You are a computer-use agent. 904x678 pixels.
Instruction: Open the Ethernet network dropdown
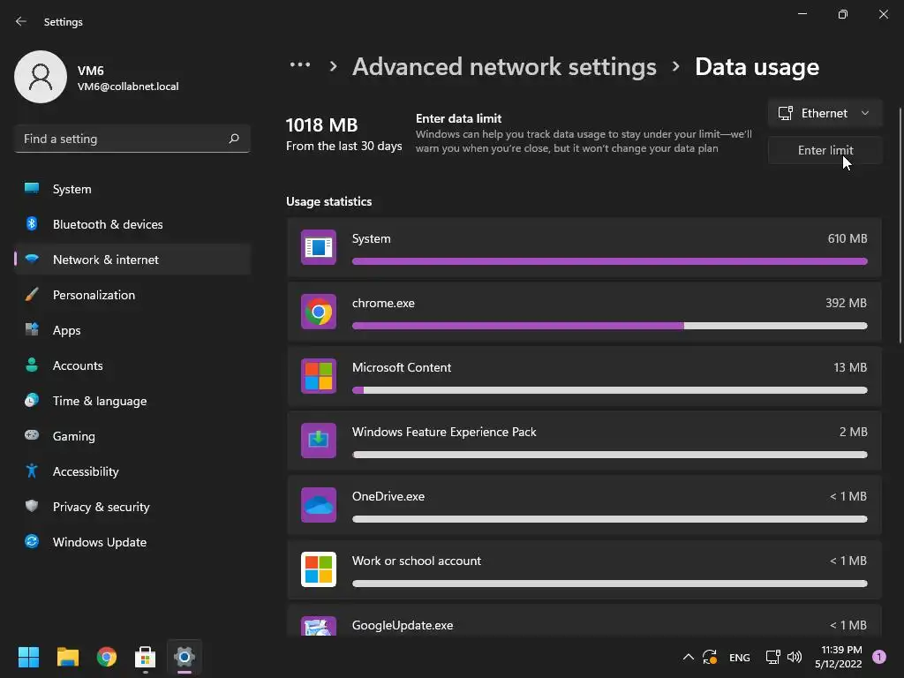[825, 113]
